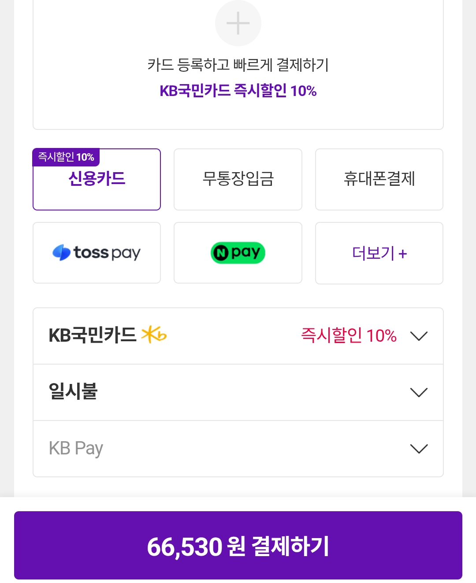Image resolution: width=476 pixels, height=583 pixels.
Task: Click the red 즉시할인 10% discount text
Action: click(x=349, y=336)
